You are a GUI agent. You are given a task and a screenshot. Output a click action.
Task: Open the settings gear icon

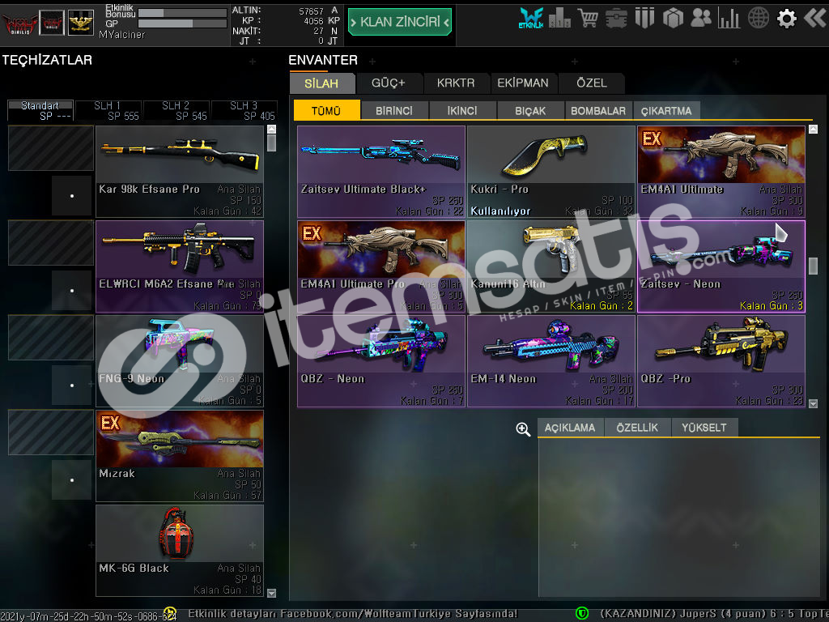click(787, 19)
